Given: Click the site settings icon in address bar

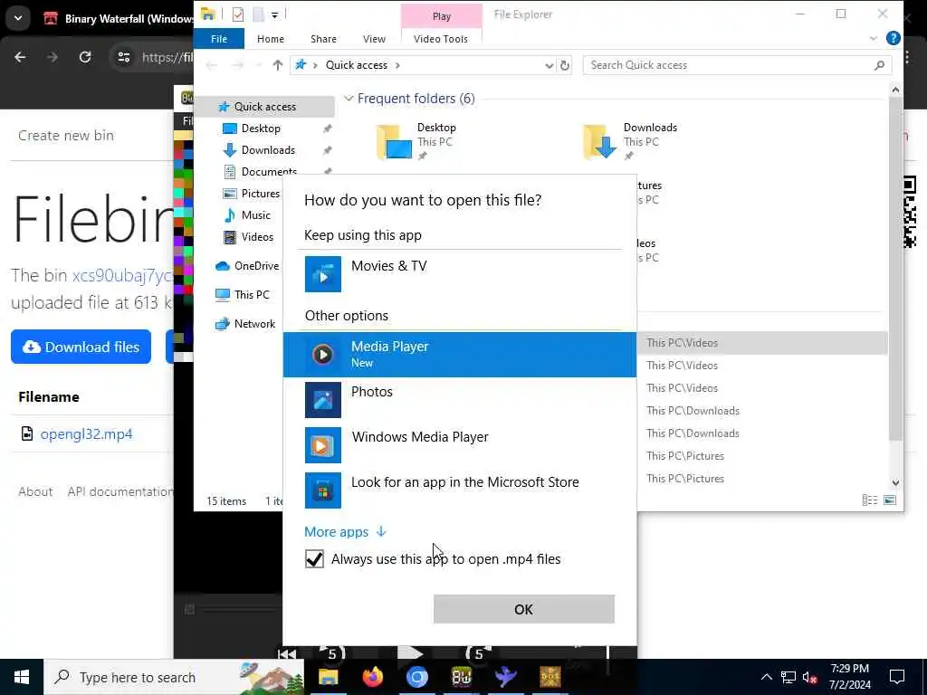Looking at the screenshot, I should click(x=124, y=57).
